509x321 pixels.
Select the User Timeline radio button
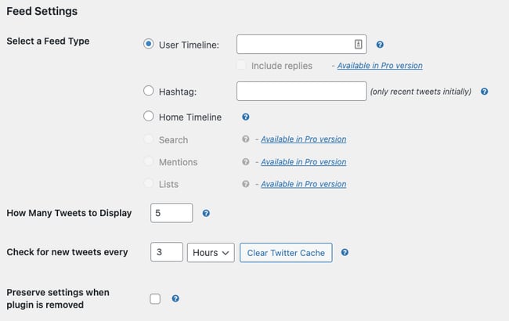[x=149, y=45]
